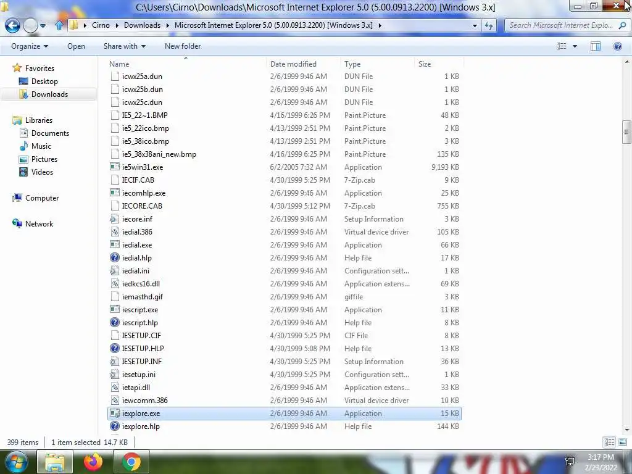The image size is (632, 474).
Task: Click the Back navigation arrow button
Action: [x=12, y=25]
